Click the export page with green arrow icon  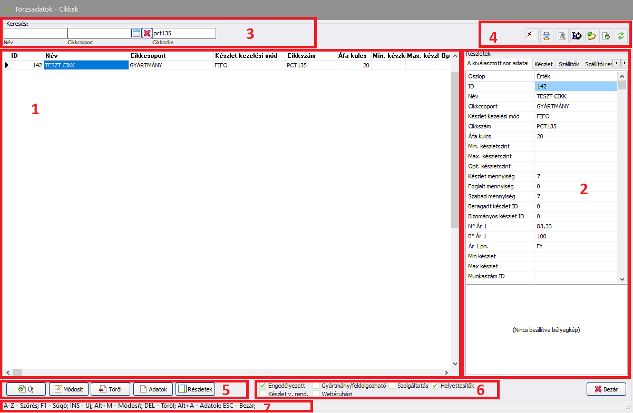click(606, 36)
